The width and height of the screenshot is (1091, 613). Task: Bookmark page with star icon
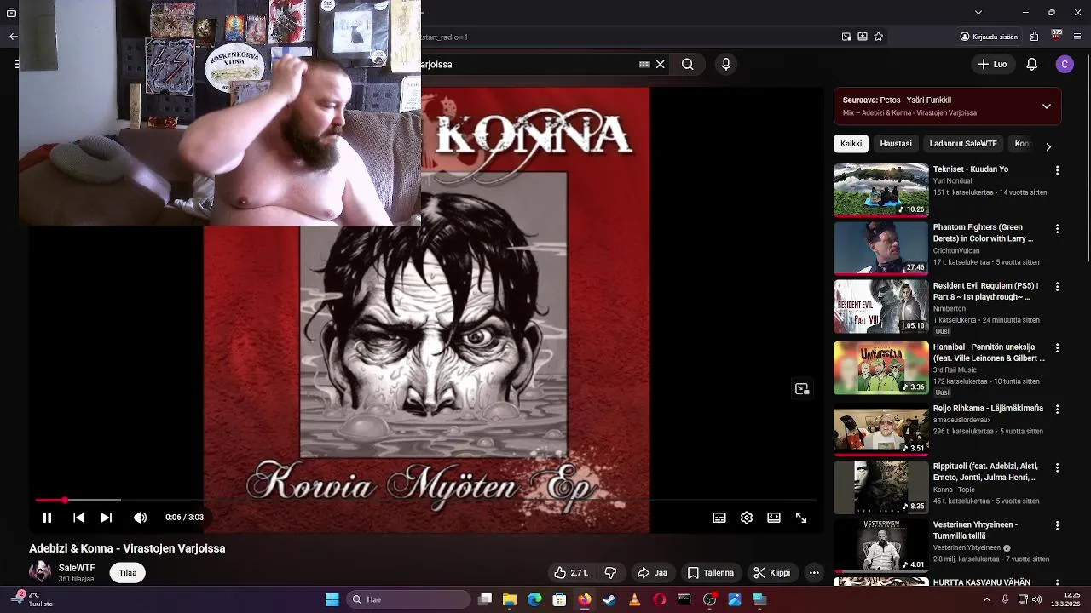coord(879,37)
